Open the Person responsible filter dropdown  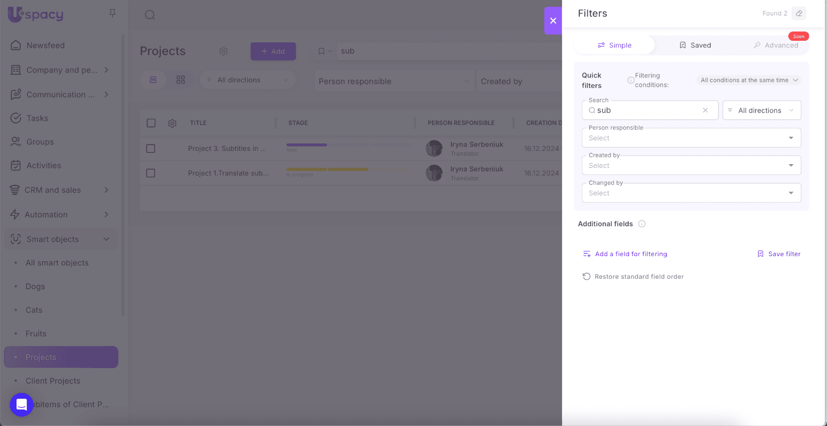click(691, 138)
